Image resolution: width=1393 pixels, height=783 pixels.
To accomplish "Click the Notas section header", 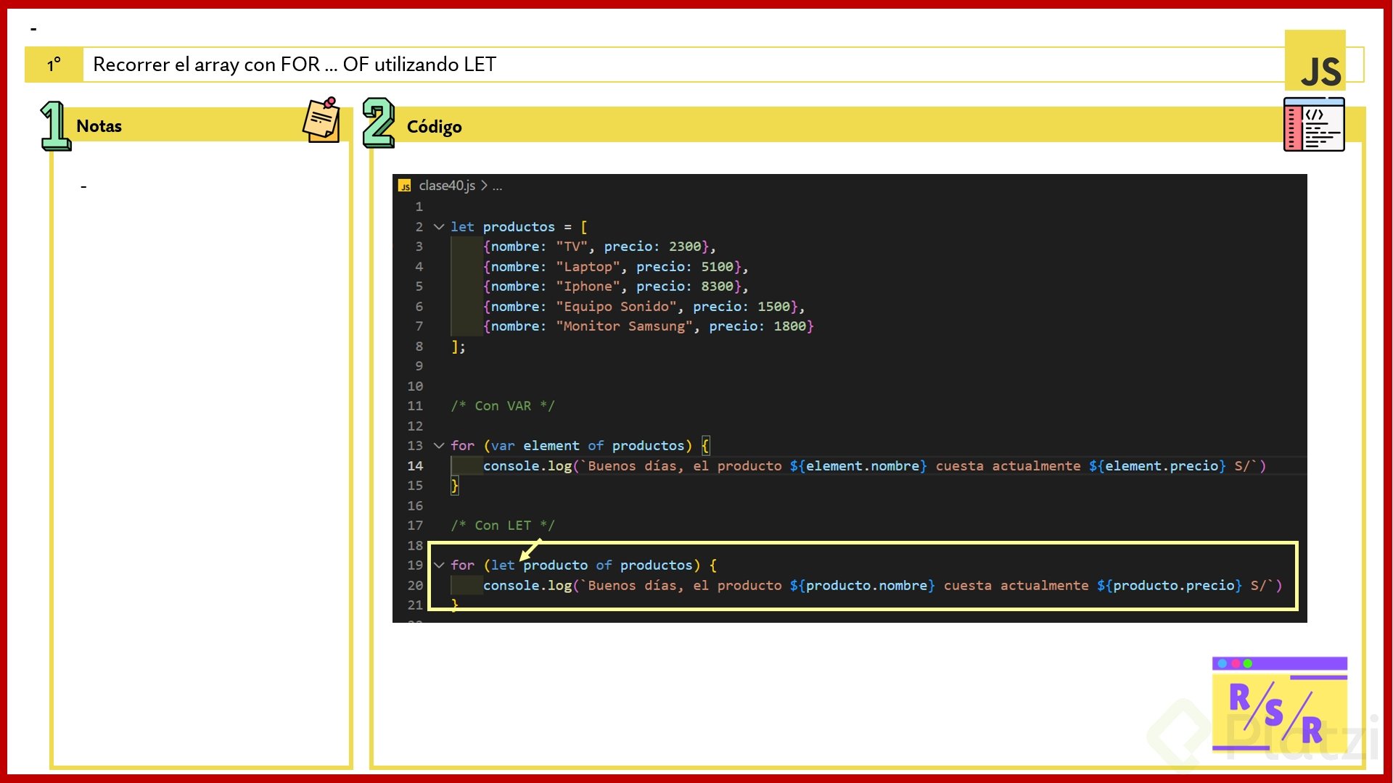I will pyautogui.click(x=99, y=126).
